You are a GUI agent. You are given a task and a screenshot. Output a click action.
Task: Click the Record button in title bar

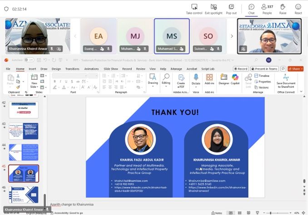[241, 69]
